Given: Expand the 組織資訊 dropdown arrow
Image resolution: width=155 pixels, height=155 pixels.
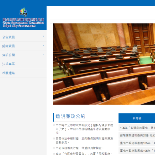Looking at the screenshot, I should (x=43, y=45).
